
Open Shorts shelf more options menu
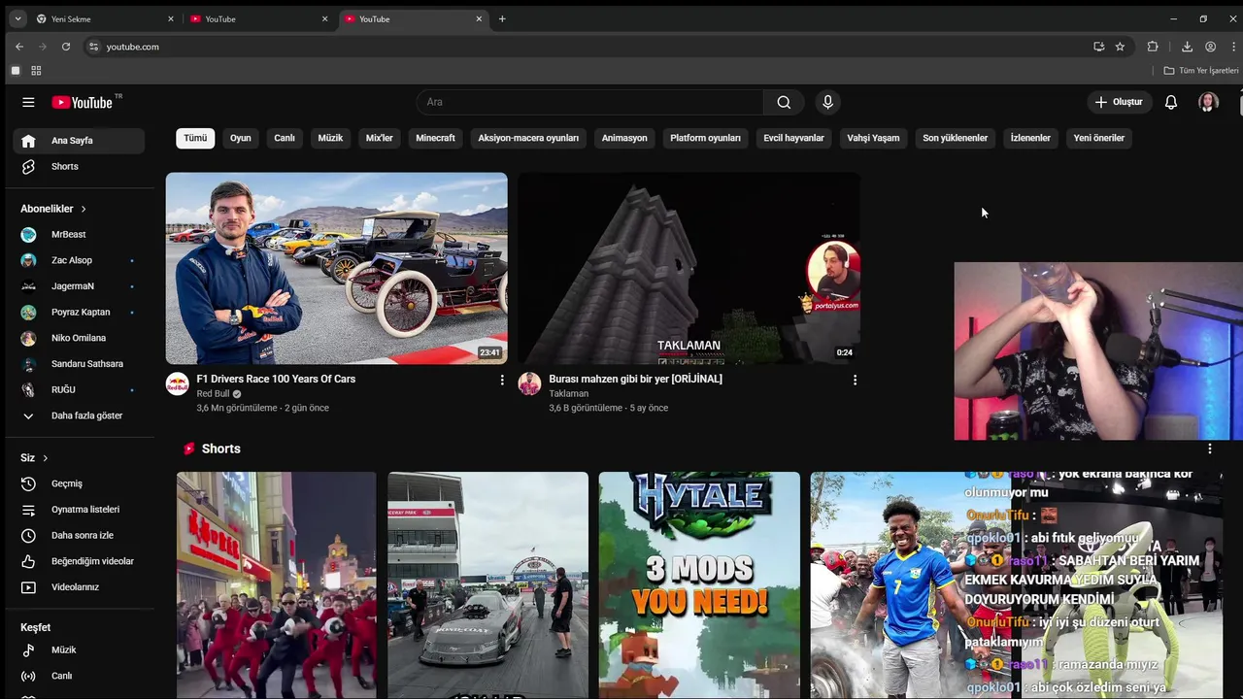point(1209,449)
